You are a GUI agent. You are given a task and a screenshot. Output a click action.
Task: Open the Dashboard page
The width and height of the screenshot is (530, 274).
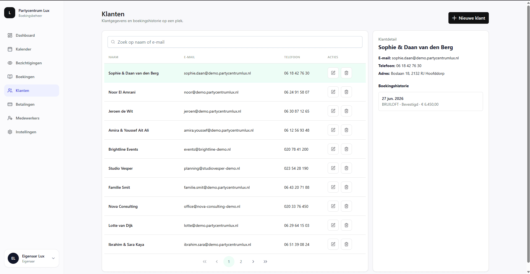[x=32, y=35]
